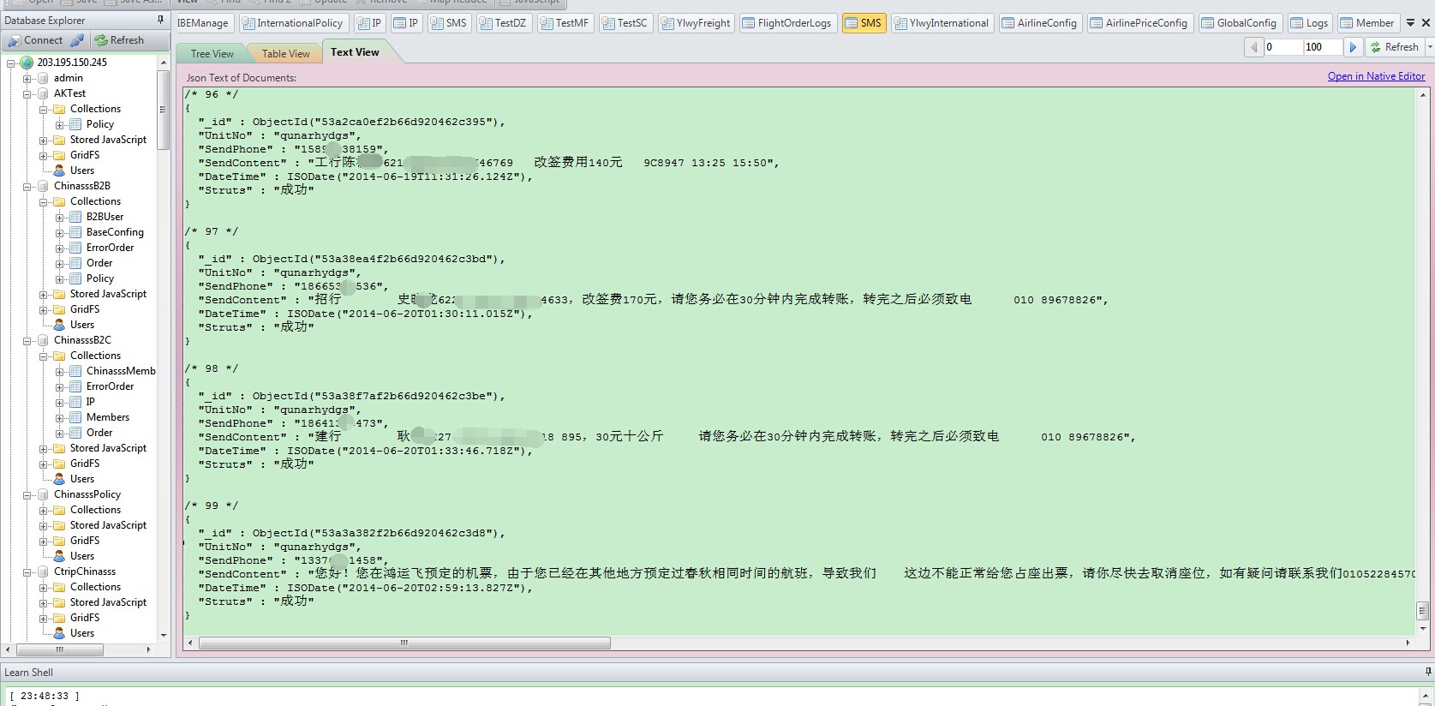This screenshot has height=706, width=1435.
Task: Collapse the ChinasssB2C database node
Action: pyautogui.click(x=27, y=340)
